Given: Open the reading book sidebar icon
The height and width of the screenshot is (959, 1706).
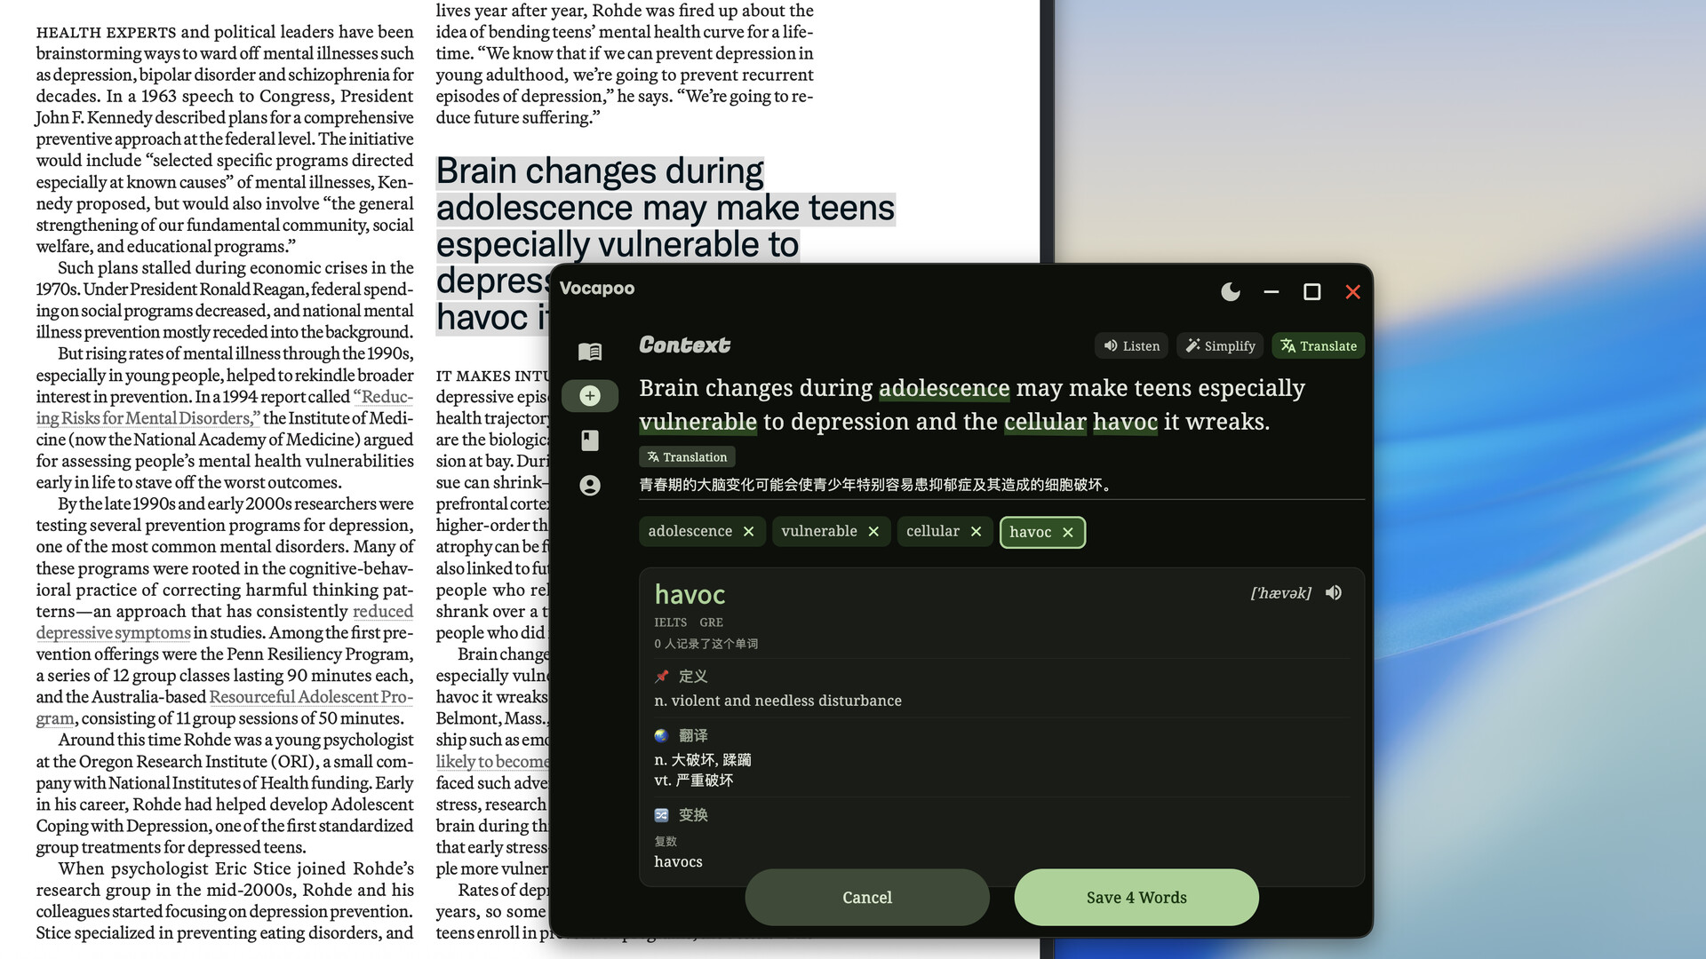Looking at the screenshot, I should 590,352.
